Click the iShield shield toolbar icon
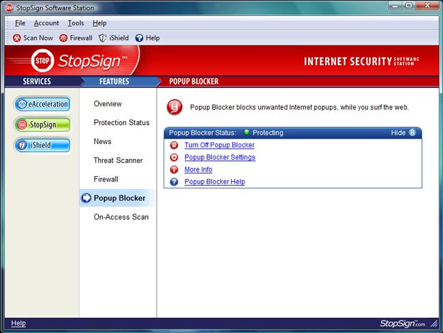Screen dimensions: 443x333 [x=102, y=38]
